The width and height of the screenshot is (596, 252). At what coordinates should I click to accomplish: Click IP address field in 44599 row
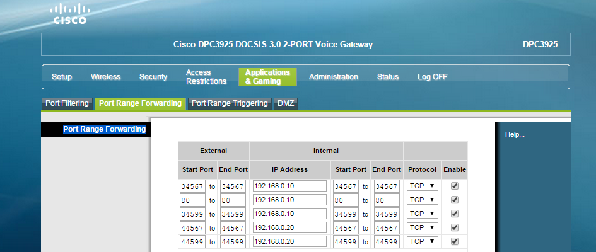[289, 241]
